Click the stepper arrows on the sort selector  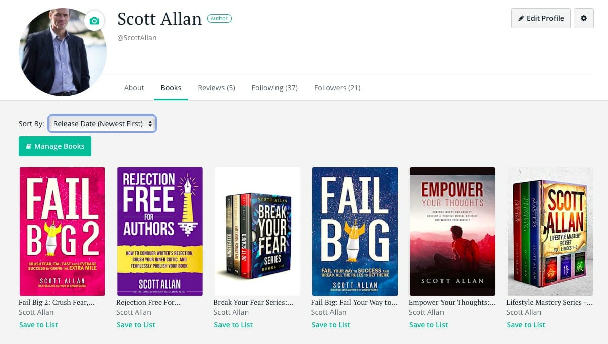149,123
